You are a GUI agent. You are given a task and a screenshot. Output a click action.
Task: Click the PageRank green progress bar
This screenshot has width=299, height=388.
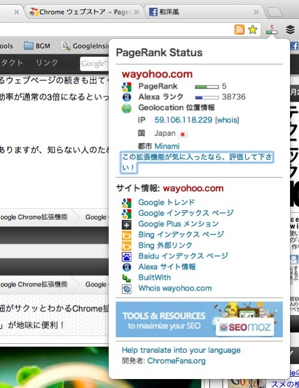pos(207,87)
